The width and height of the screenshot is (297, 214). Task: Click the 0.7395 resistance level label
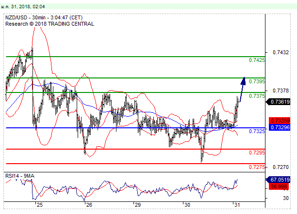click(257, 81)
